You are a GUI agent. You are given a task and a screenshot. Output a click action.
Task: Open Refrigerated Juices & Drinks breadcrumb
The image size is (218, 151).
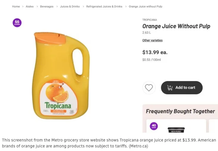coord(104,7)
